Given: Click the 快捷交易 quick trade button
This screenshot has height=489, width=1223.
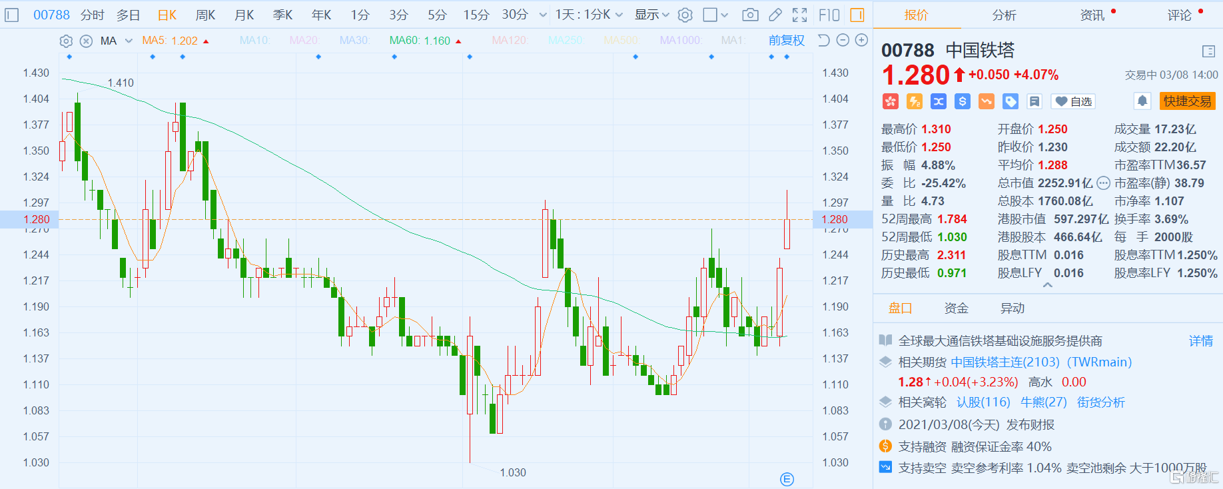Looking at the screenshot, I should (x=1187, y=101).
